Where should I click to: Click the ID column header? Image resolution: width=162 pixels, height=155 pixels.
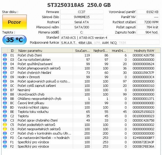[x=12, y=51]
